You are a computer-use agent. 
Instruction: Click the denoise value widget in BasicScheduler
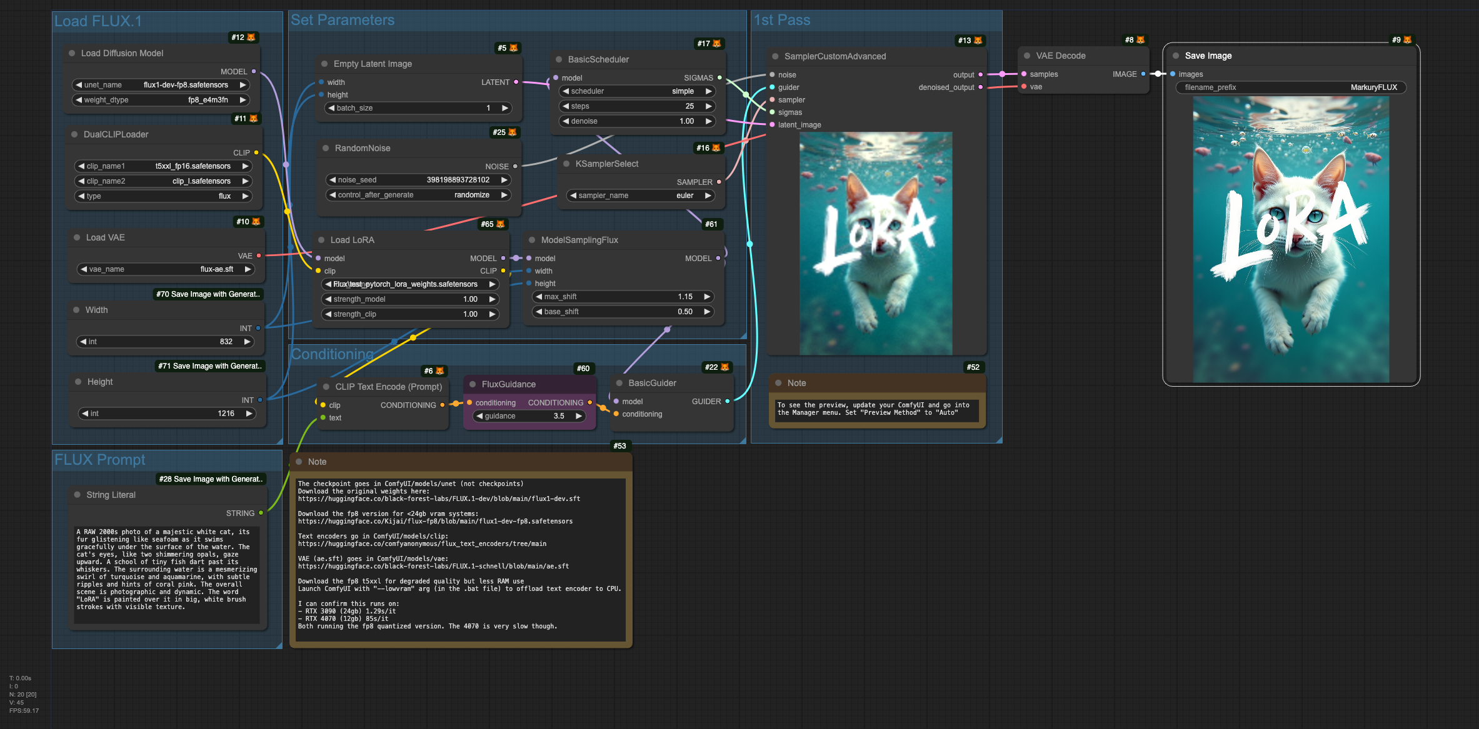(637, 121)
